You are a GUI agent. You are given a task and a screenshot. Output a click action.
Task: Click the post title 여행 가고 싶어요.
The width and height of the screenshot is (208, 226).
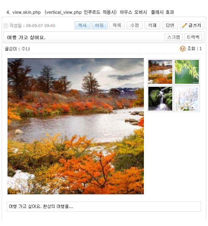click(26, 37)
